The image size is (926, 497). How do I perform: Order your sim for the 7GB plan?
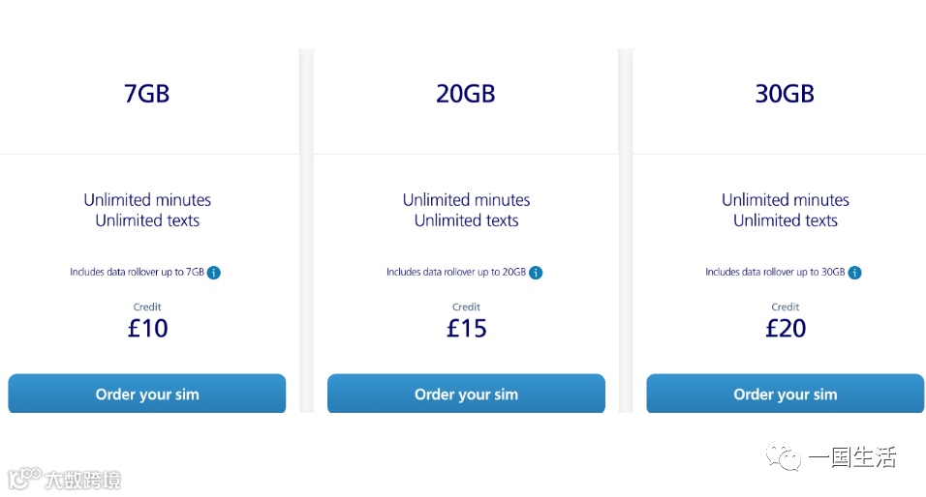click(x=147, y=394)
